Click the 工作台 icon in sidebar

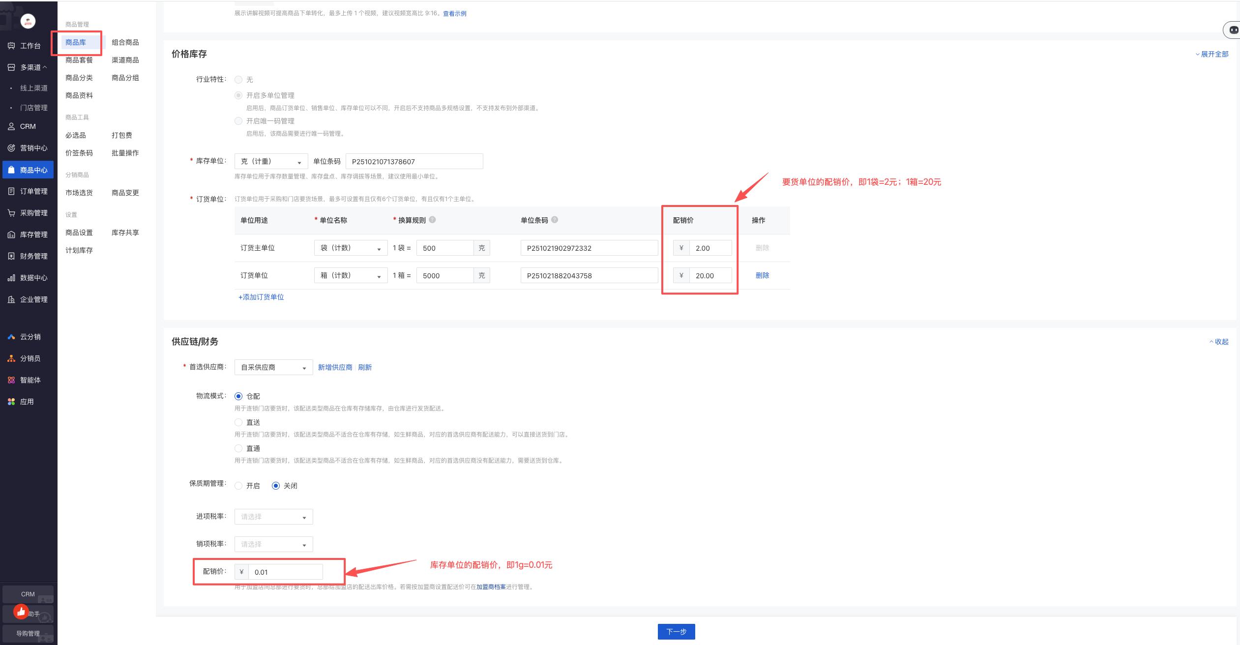coord(11,46)
